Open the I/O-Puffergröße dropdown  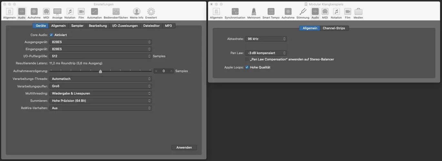101,56
